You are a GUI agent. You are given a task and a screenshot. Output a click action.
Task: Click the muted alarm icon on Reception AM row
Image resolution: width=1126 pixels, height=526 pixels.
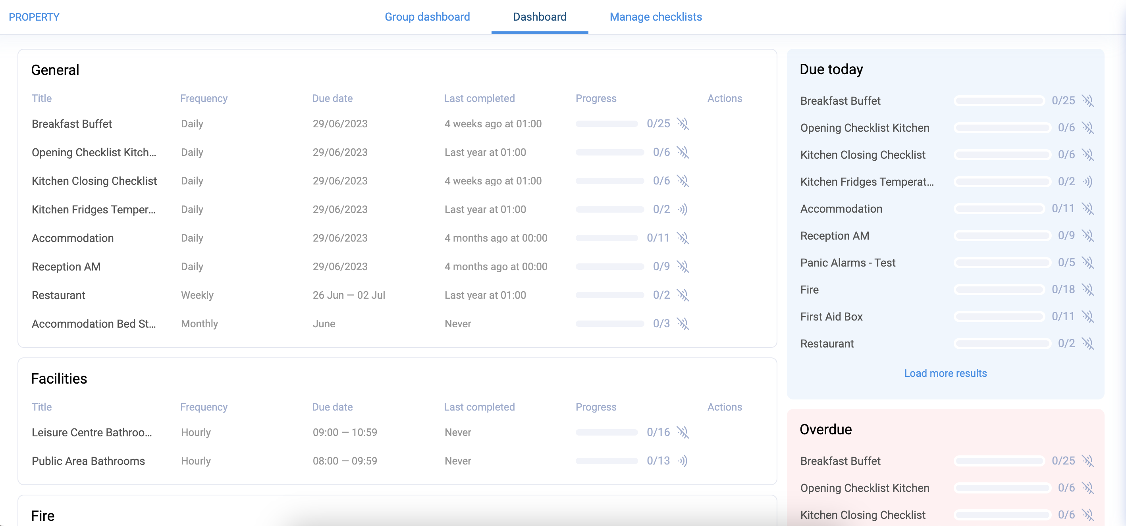684,267
